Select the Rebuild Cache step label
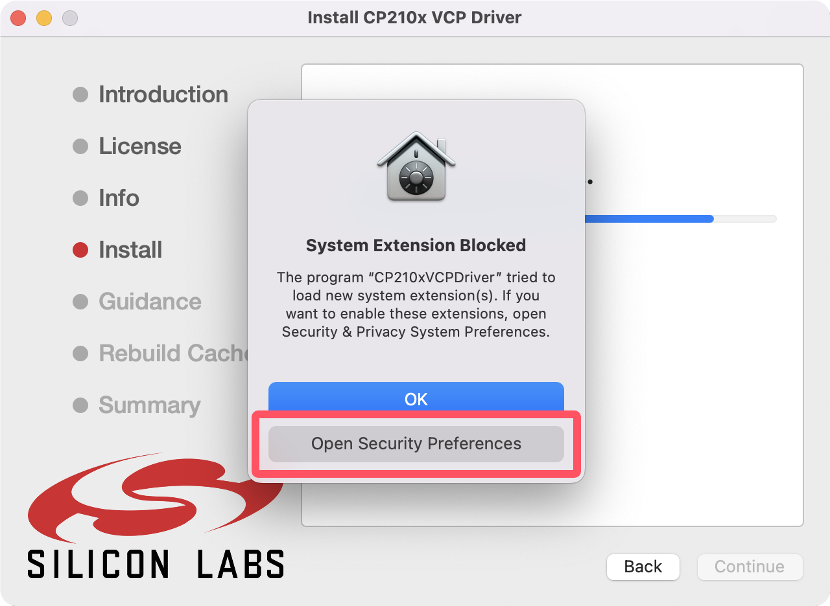The width and height of the screenshot is (830, 606). click(x=172, y=353)
